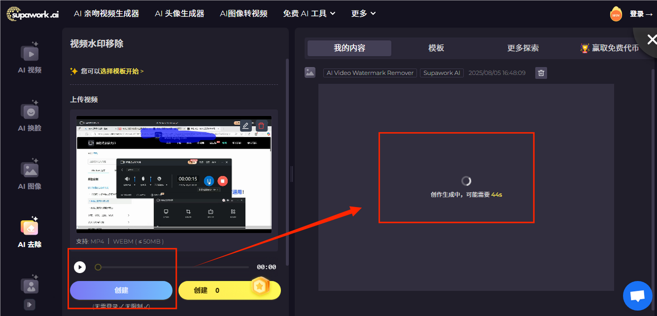657x316 pixels.
Task: Select AI 去除 in sidebar
Action: click(30, 232)
